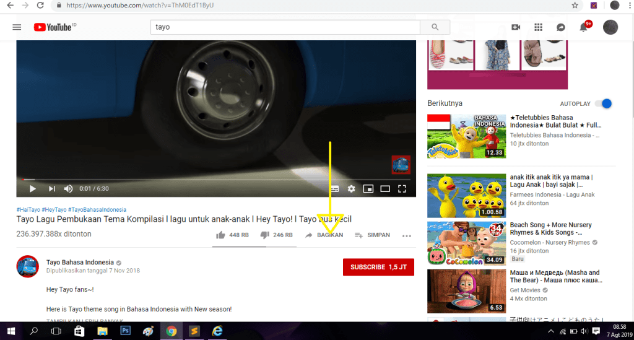Expand description with Tampilkan Lebih Banyak
634x340 pixels.
[x=84, y=320]
